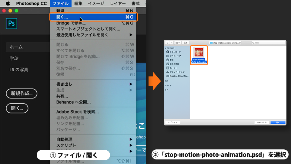Click the 場所 sidebar heading

coord(166,81)
